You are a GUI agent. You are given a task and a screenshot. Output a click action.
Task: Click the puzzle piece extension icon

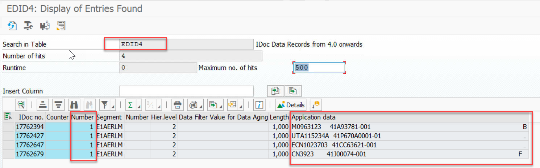tap(45, 25)
